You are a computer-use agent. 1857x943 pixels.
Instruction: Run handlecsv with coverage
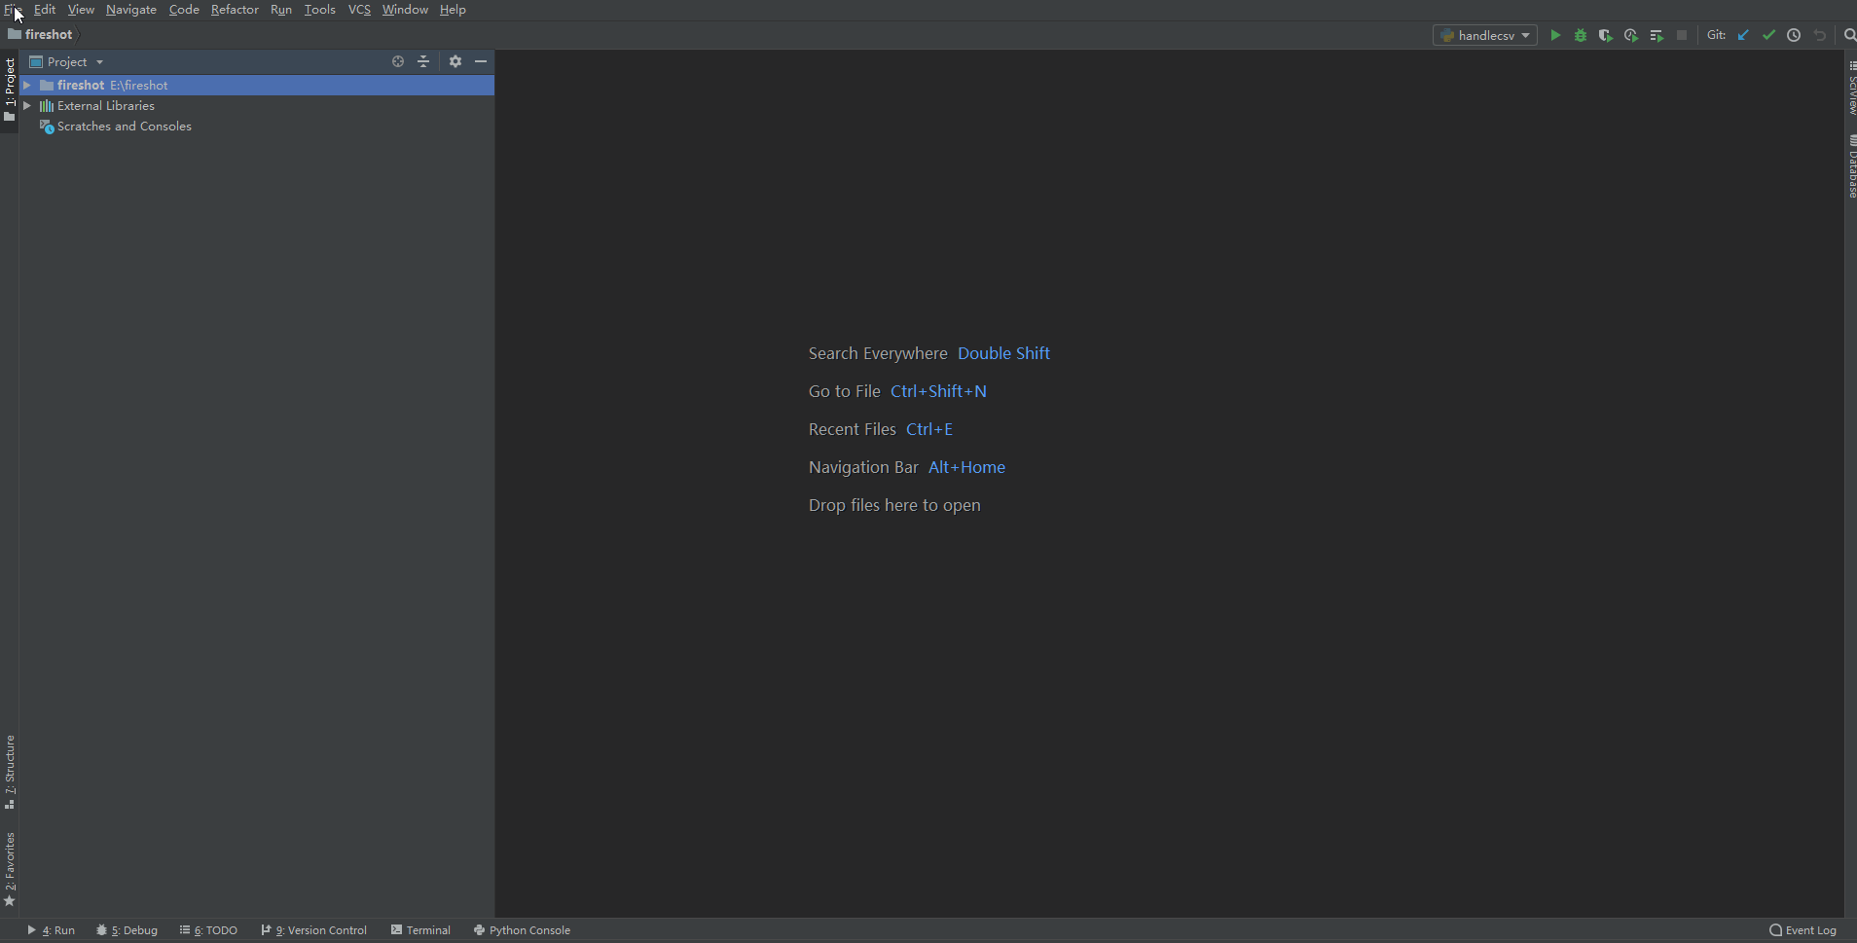1605,35
